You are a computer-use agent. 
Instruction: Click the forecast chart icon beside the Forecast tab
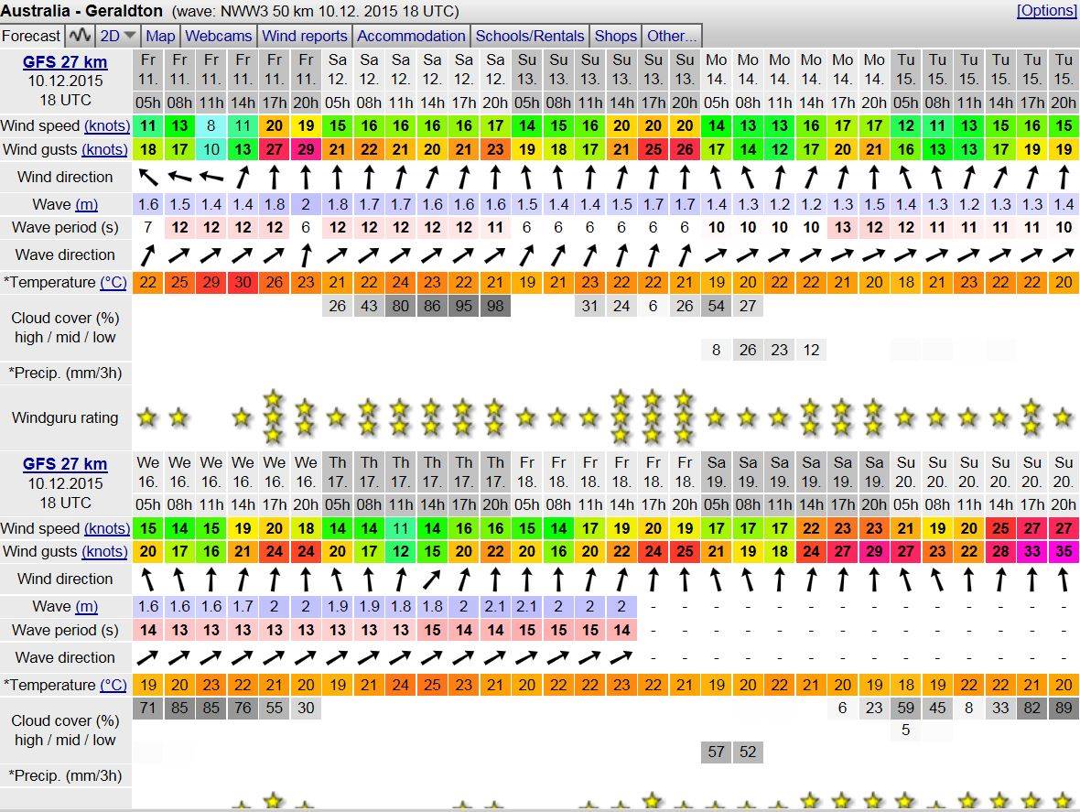pos(79,36)
